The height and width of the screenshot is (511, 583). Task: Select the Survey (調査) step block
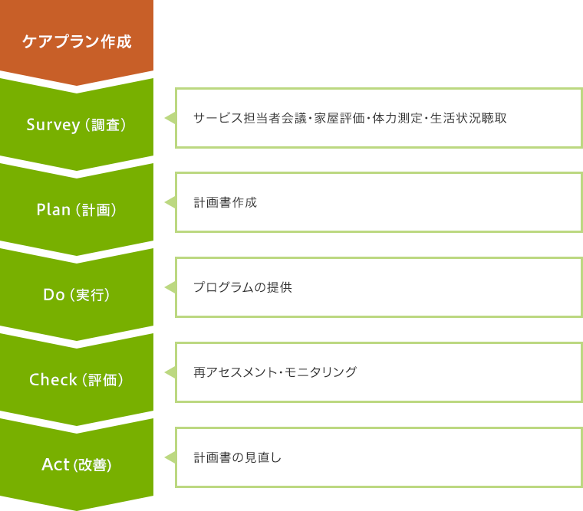tap(77, 124)
